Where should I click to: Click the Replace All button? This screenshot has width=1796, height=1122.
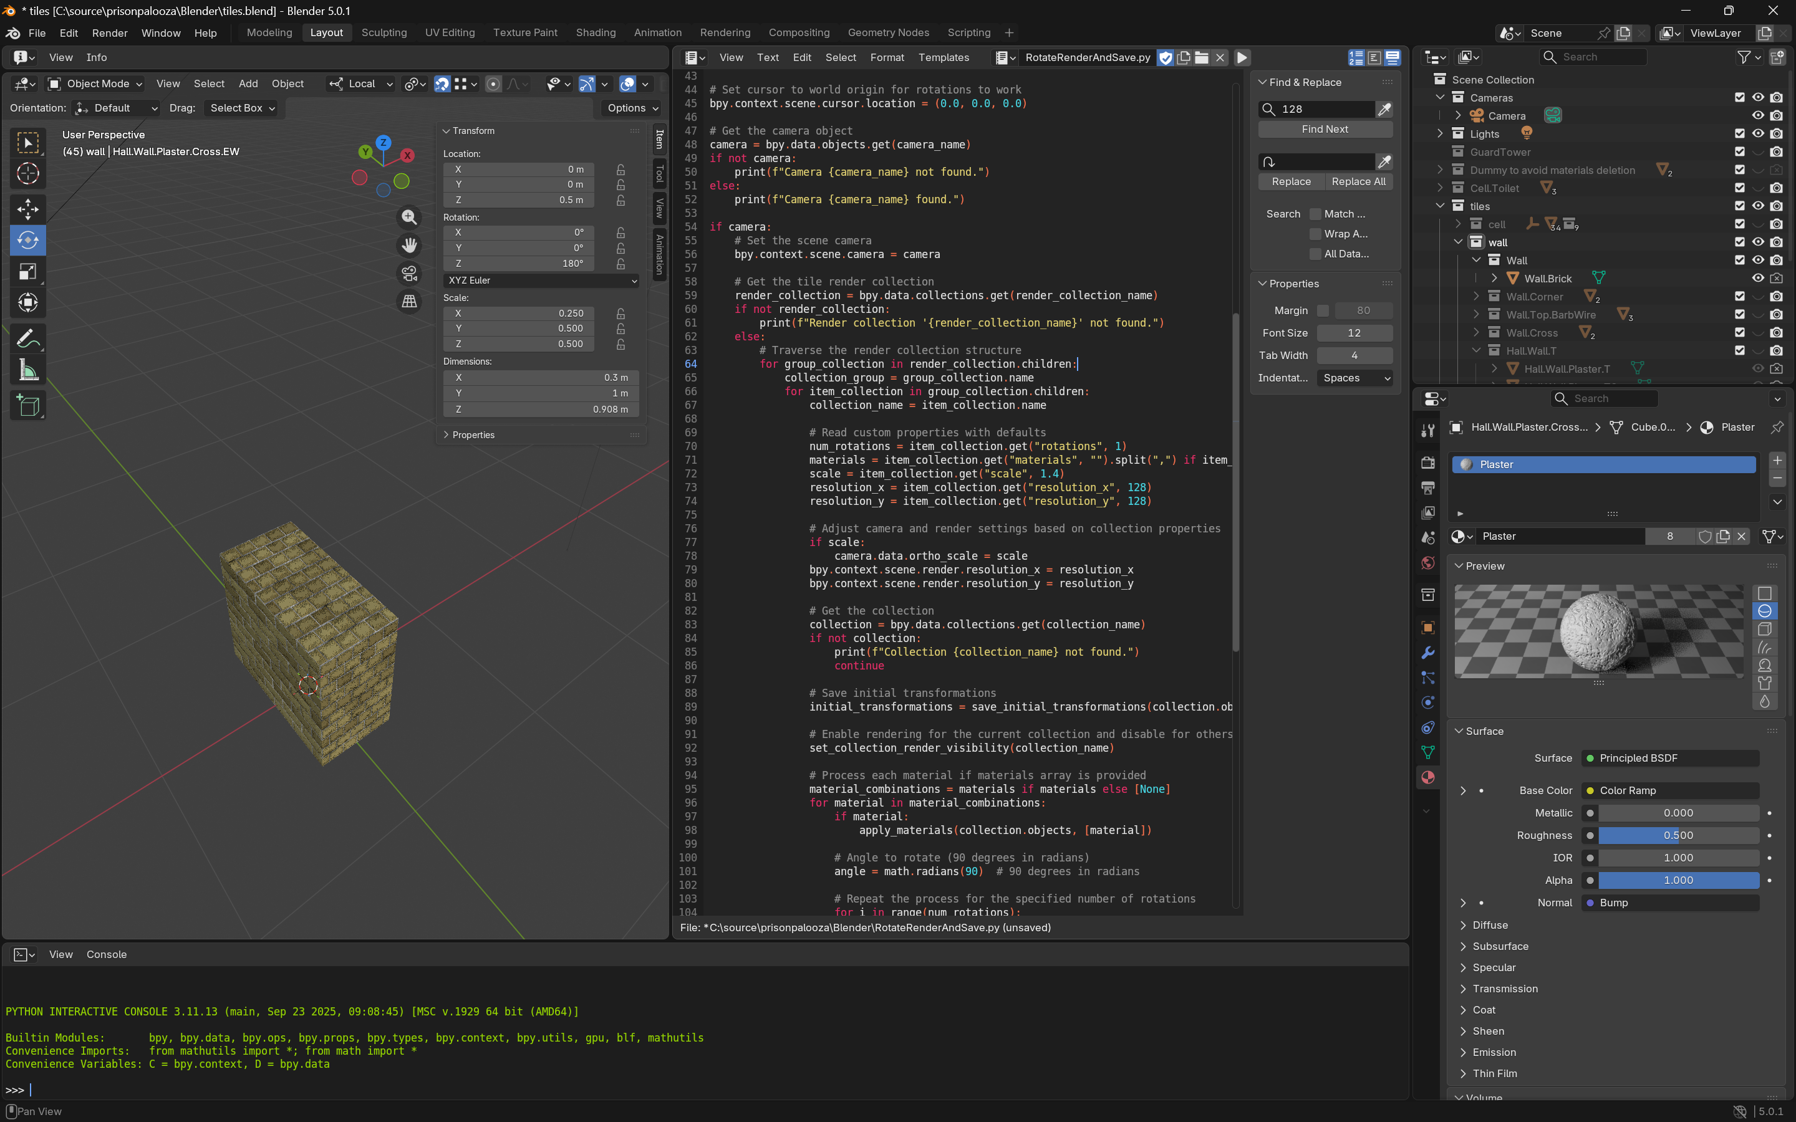coord(1358,182)
